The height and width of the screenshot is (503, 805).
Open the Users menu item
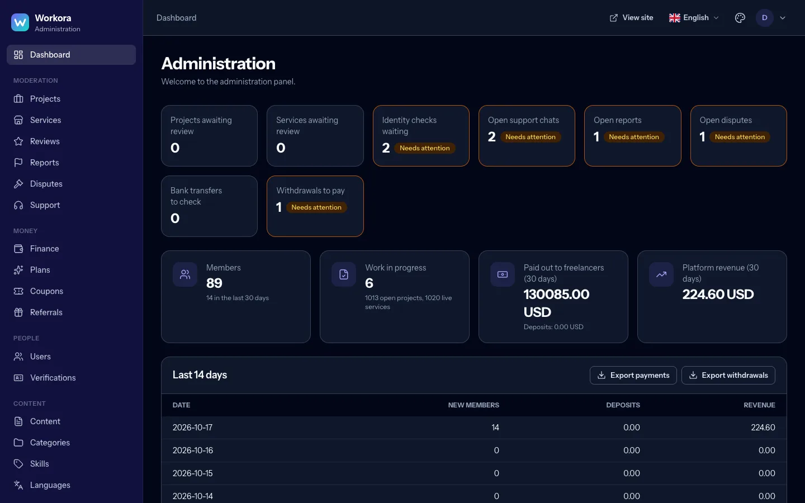tap(71, 357)
